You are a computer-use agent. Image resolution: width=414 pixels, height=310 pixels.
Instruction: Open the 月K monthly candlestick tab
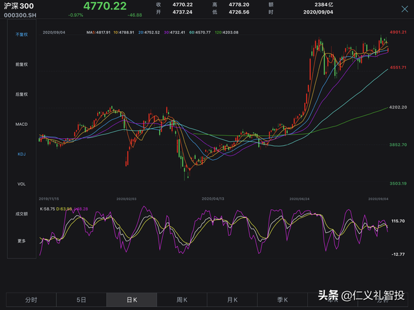232,300
